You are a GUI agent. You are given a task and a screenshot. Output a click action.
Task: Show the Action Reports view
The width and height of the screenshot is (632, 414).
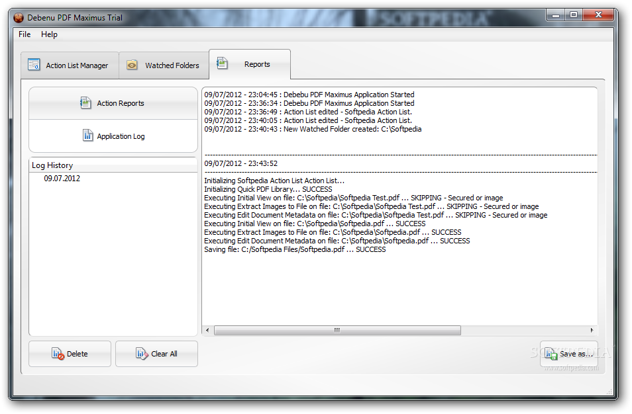click(113, 103)
